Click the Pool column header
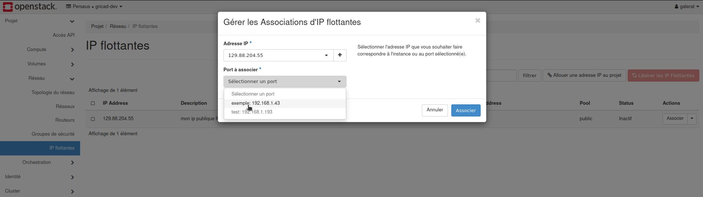The height and width of the screenshot is (197, 703). (585, 103)
